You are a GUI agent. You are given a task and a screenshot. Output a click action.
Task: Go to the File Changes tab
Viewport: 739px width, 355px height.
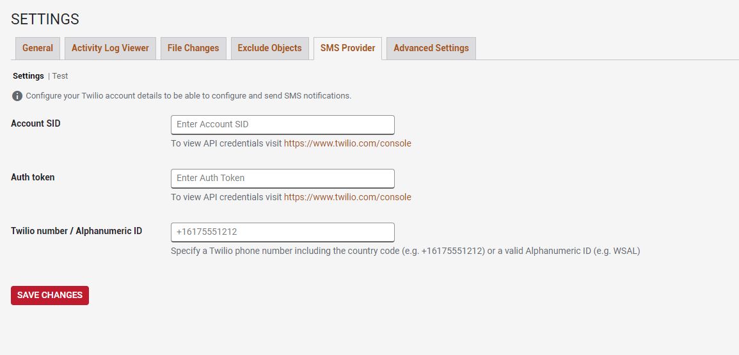tap(193, 48)
